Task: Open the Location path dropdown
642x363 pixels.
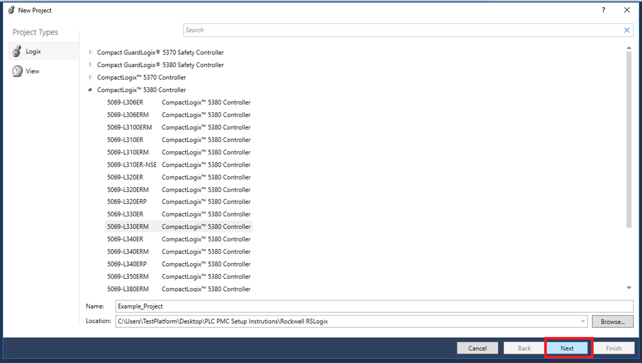Action: pyautogui.click(x=583, y=321)
